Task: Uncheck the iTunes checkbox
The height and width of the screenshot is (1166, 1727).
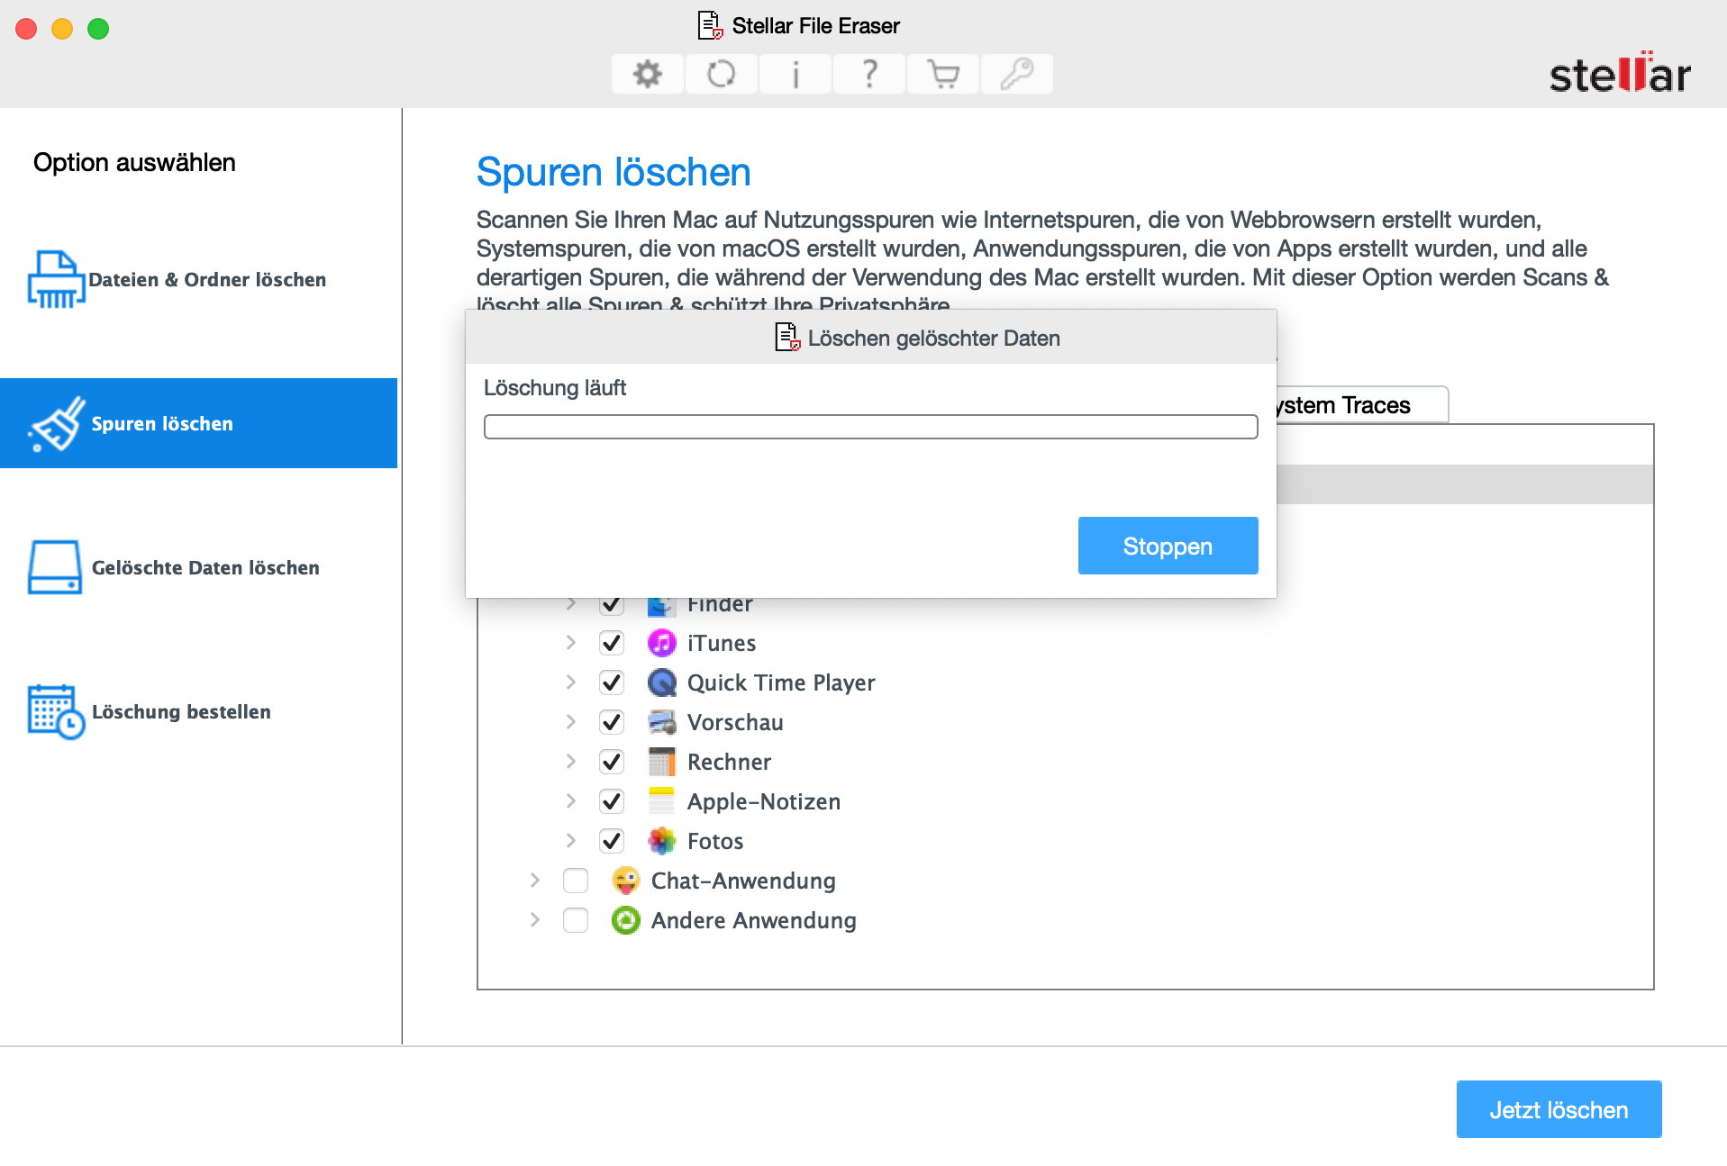Action: (x=612, y=643)
